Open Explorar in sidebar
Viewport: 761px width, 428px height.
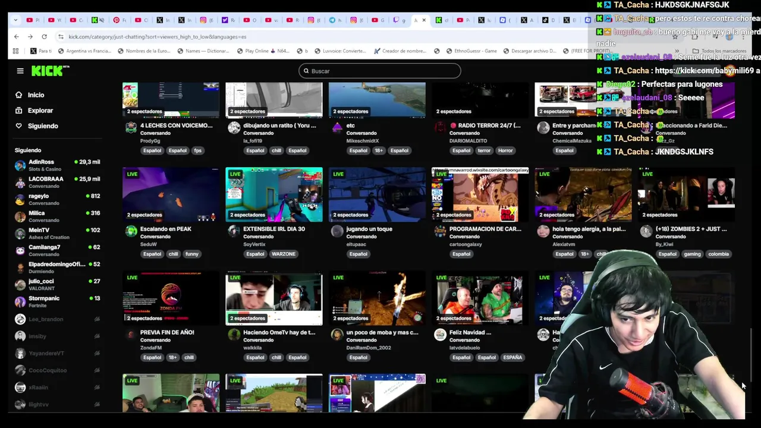point(40,110)
